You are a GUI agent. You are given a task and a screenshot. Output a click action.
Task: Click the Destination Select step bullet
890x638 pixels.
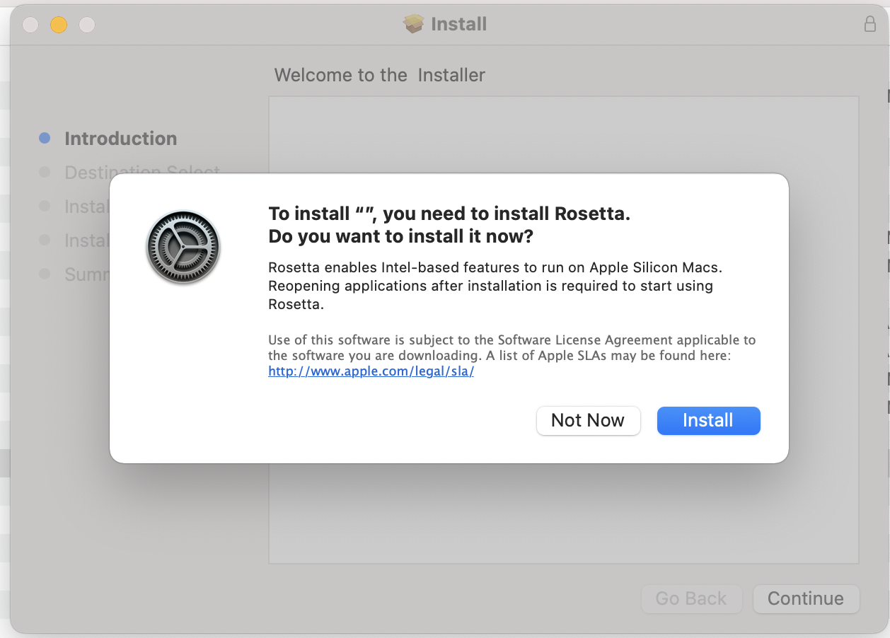[44, 172]
